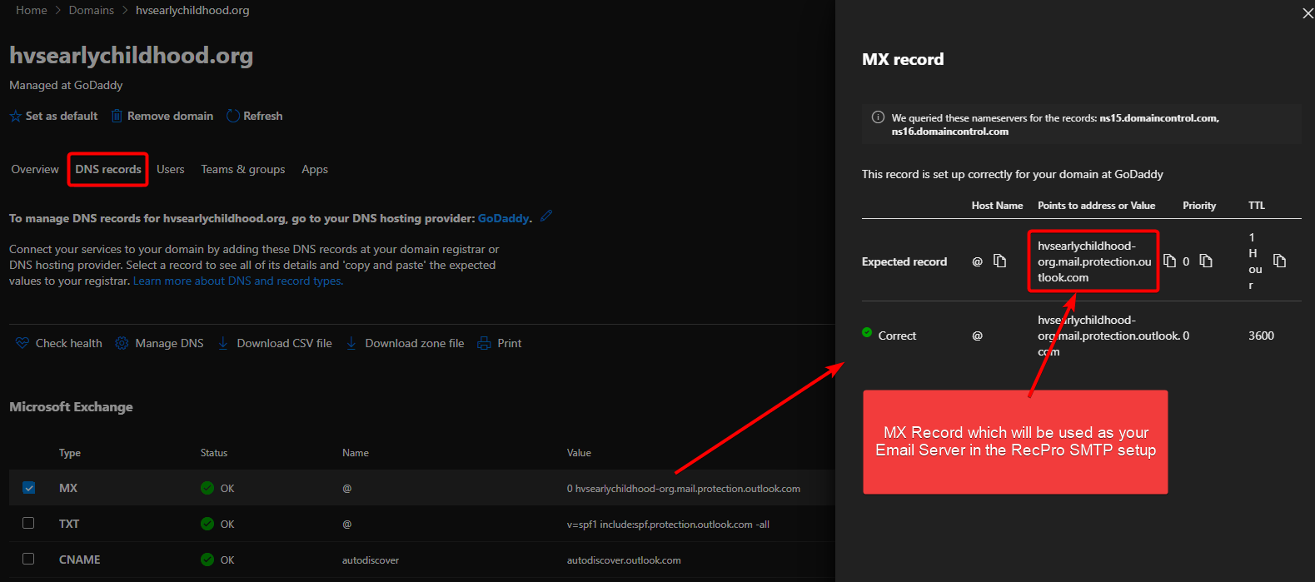This screenshot has height=582, width=1315.
Task: Click the Refresh circular arrow icon
Action: [x=233, y=116]
